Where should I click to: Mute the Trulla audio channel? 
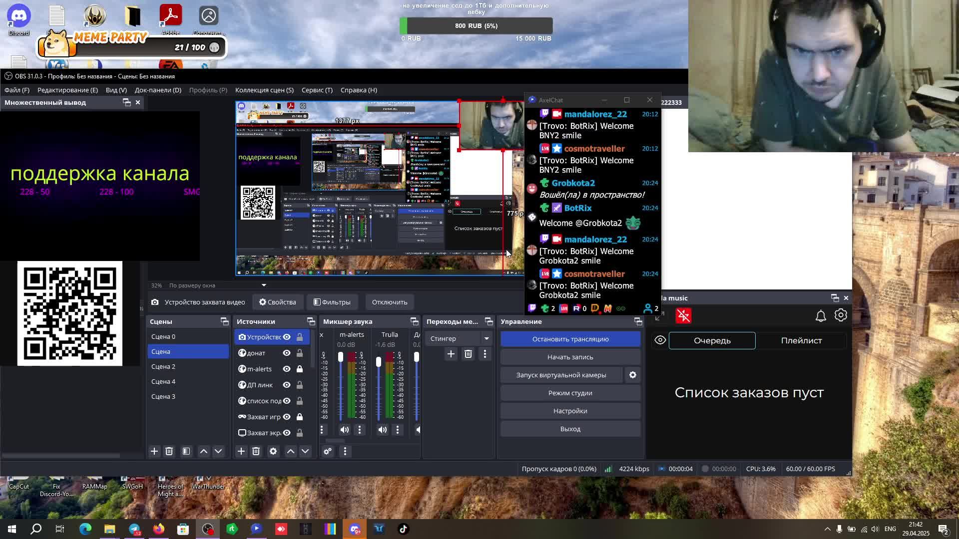click(383, 430)
